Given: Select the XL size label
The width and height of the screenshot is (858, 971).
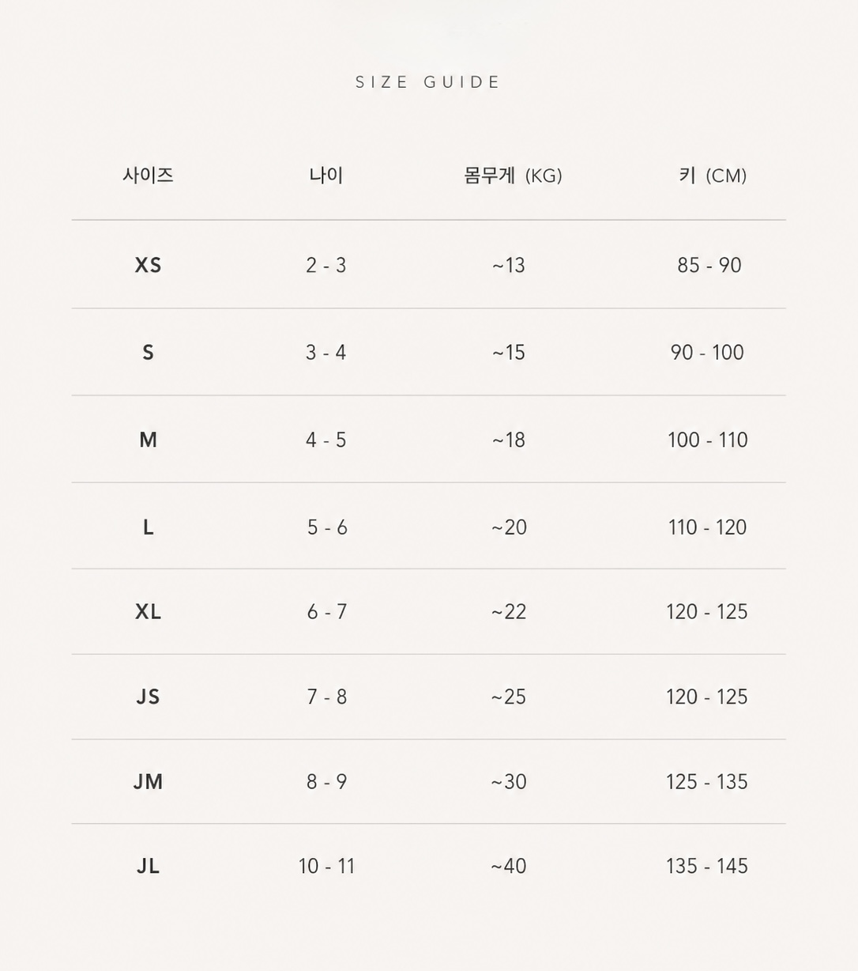Looking at the screenshot, I should pos(148,612).
